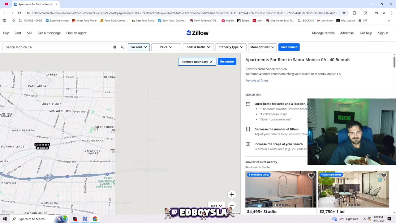Click the Get help link
Image resolution: width=396 pixels, height=223 pixels.
(366, 33)
